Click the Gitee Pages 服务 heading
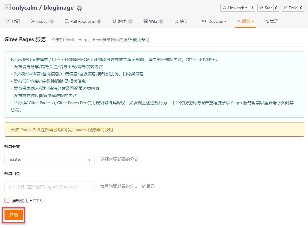Image resolution: width=308 pixels, height=228 pixels. click(25, 39)
